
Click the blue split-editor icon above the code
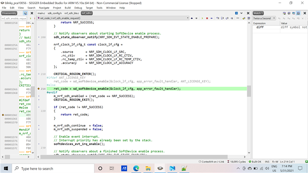[236, 13]
